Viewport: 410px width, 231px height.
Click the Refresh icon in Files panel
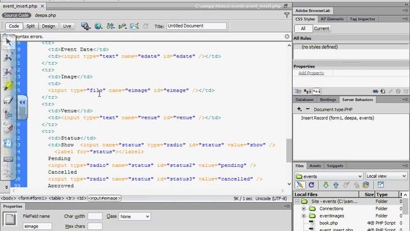tap(311, 185)
